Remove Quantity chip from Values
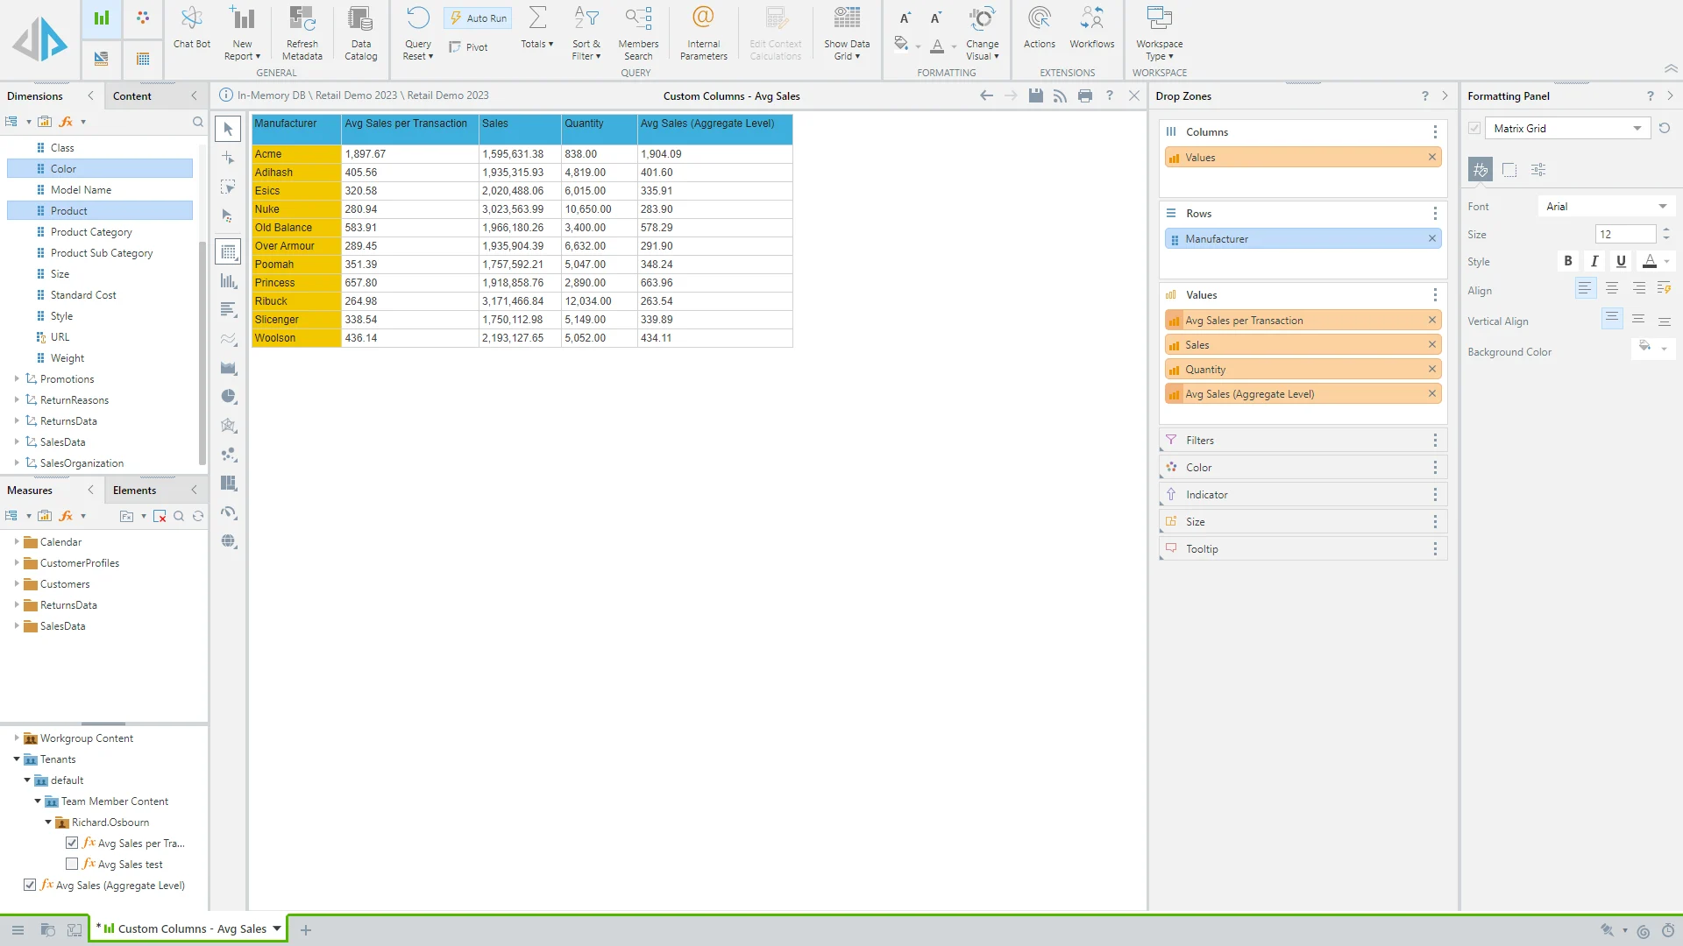 click(x=1432, y=370)
